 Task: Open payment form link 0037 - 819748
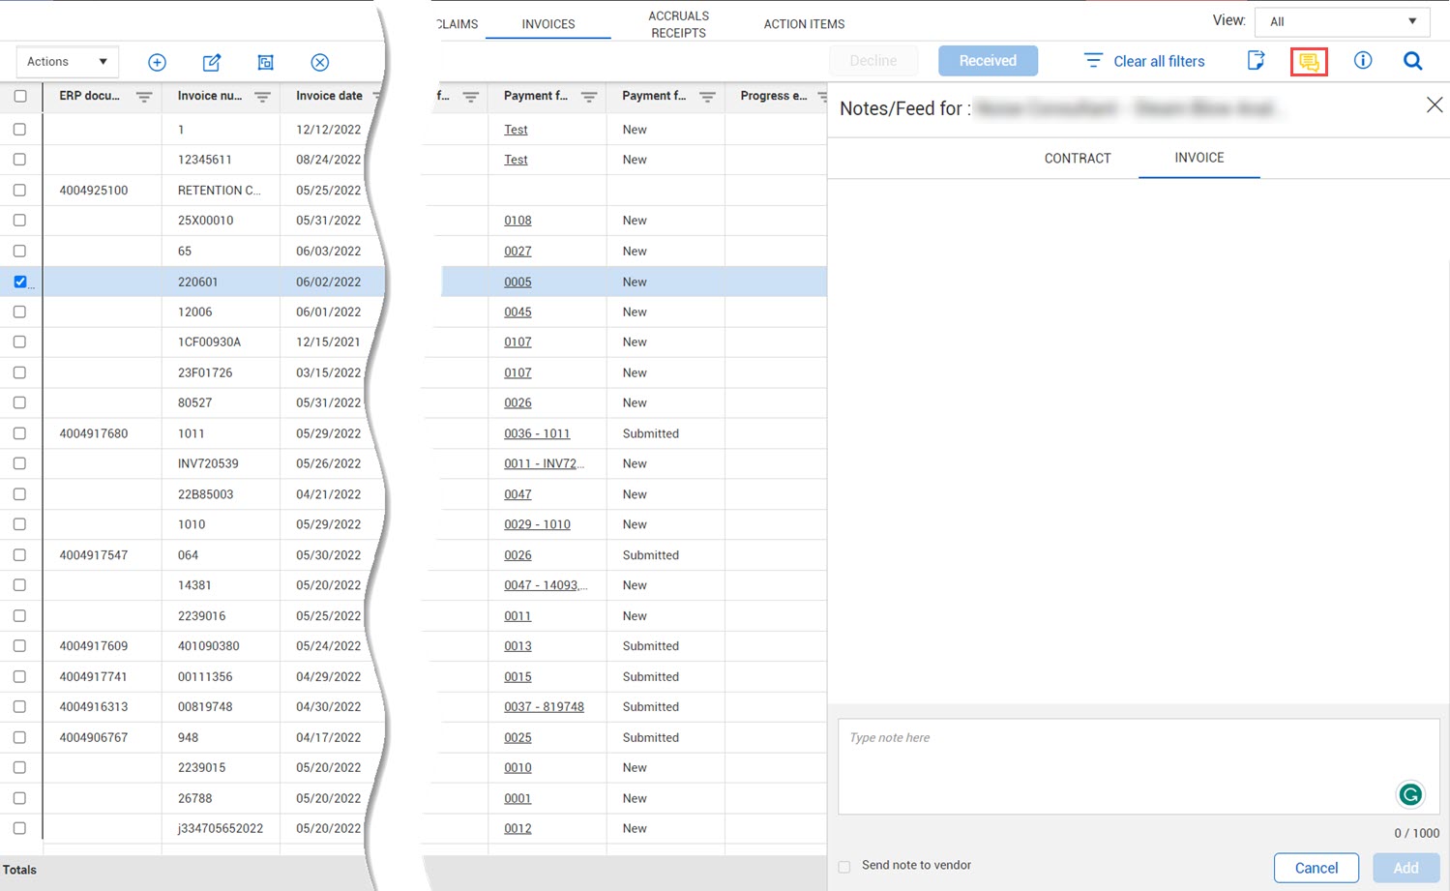[x=544, y=707]
